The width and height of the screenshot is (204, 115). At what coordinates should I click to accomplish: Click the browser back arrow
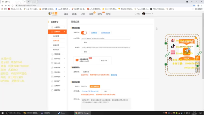pyautogui.click(x=2, y=6)
